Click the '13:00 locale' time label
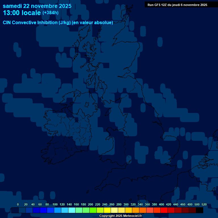Image resolution: width=218 pixels, height=218 pixels. tap(22, 13)
